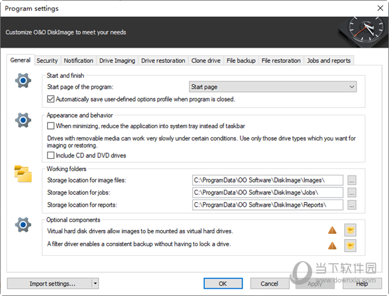Go to the Drive restoration tab
This screenshot has width=389, height=296.
tap(163, 60)
